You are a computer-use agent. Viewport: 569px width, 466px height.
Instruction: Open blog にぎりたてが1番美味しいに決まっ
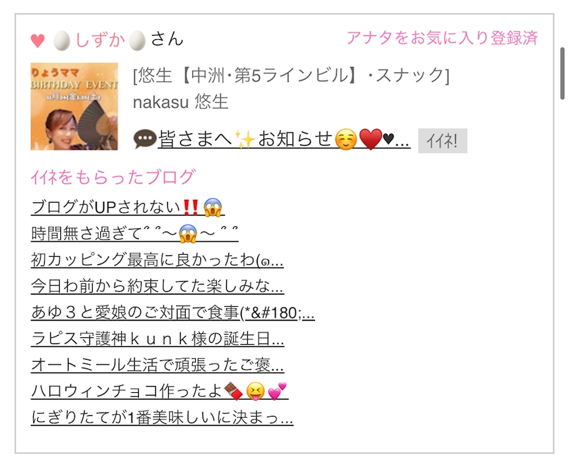(162, 417)
